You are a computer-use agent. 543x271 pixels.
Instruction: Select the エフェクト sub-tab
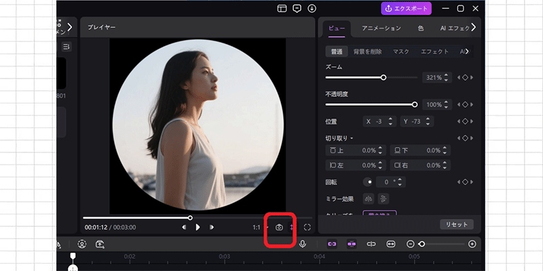[434, 51]
